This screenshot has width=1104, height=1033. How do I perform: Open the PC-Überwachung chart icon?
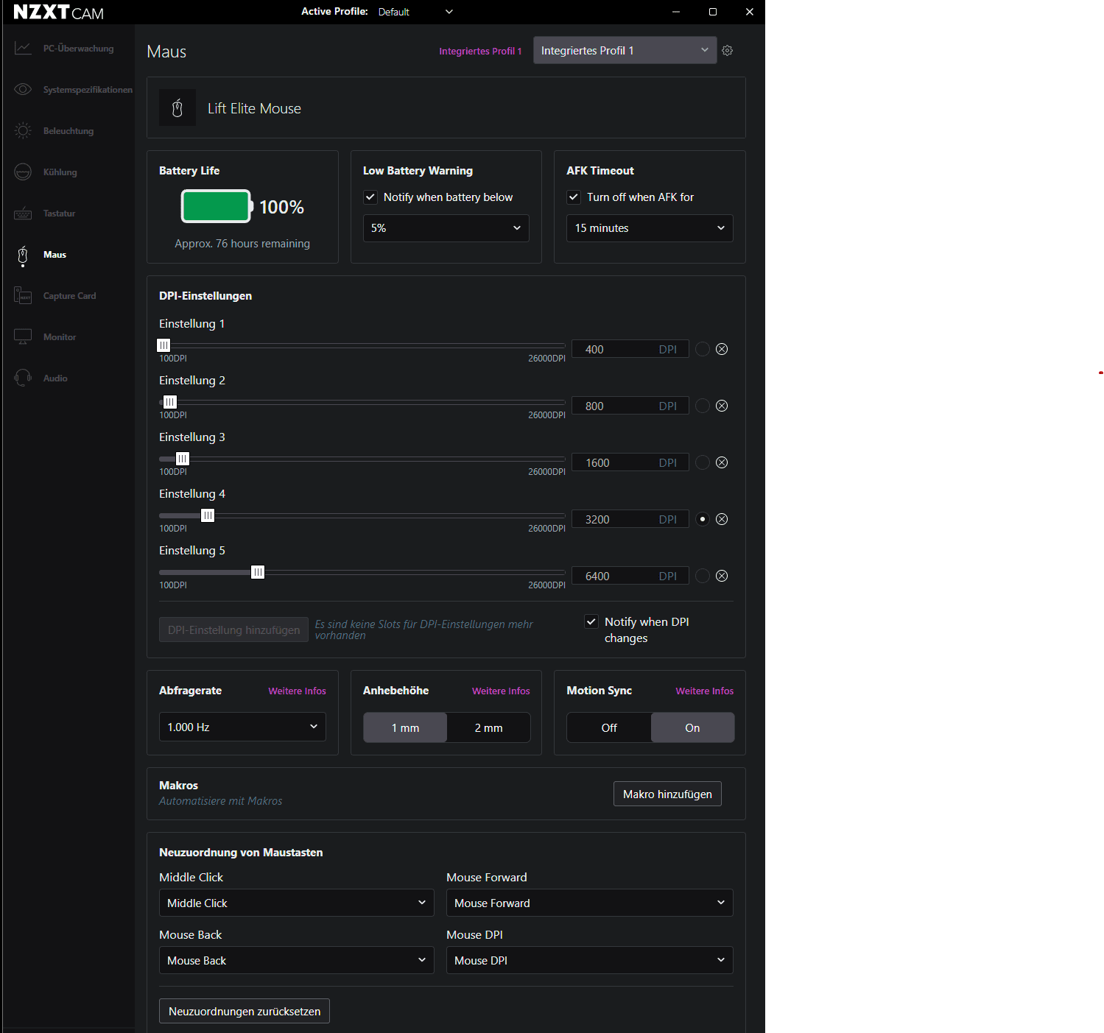23,49
